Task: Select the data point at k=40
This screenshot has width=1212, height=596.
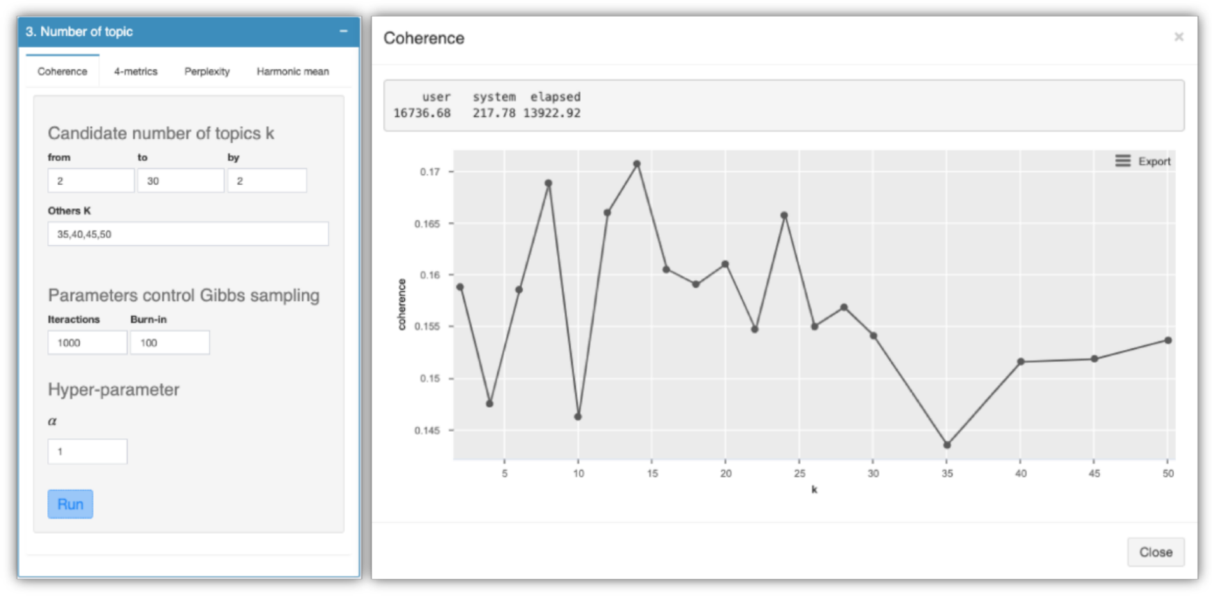Action: (x=1021, y=362)
